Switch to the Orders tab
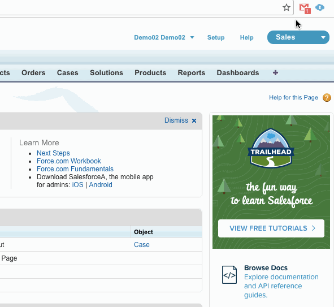Screen dimensions: 334x307 tap(33, 73)
